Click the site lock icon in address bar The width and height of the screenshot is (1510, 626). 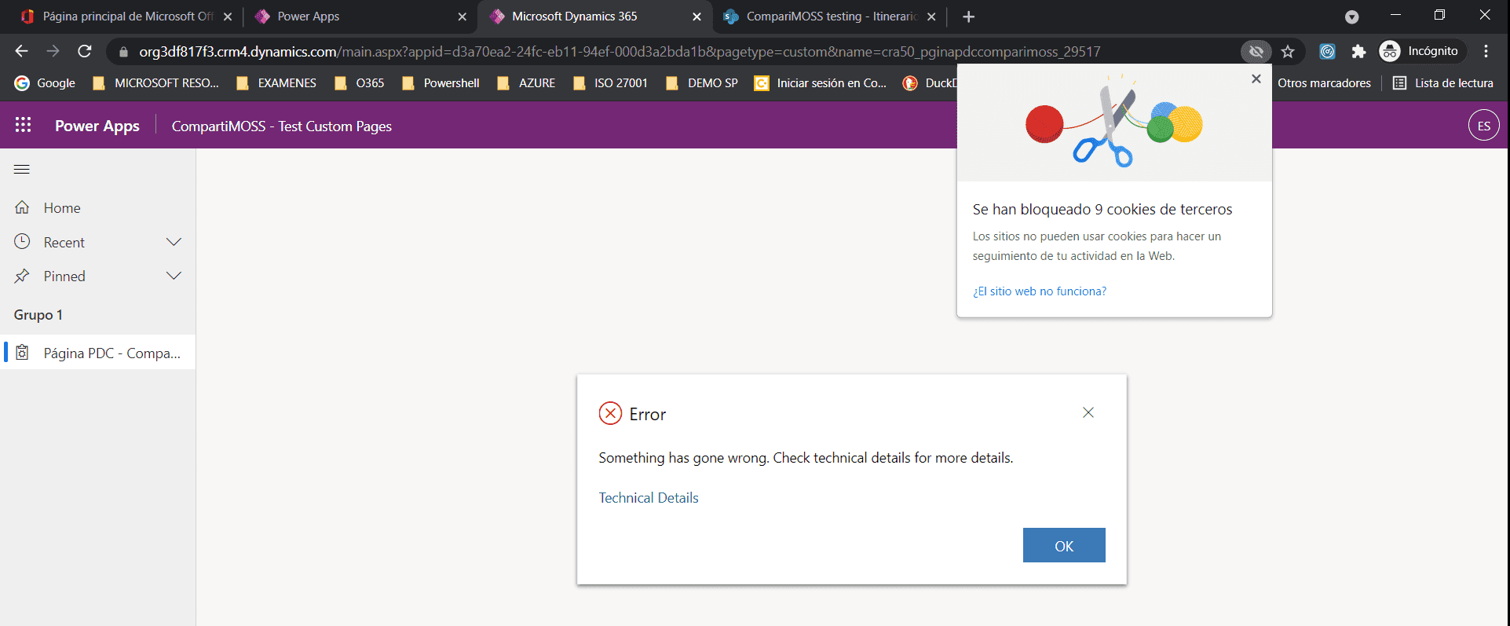pyautogui.click(x=123, y=52)
